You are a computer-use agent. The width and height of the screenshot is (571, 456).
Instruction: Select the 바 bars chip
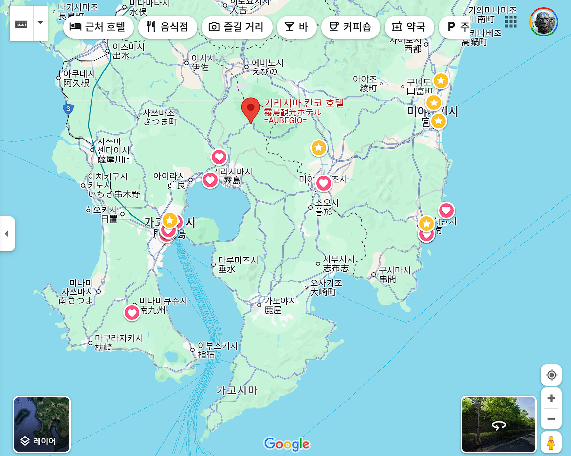296,27
